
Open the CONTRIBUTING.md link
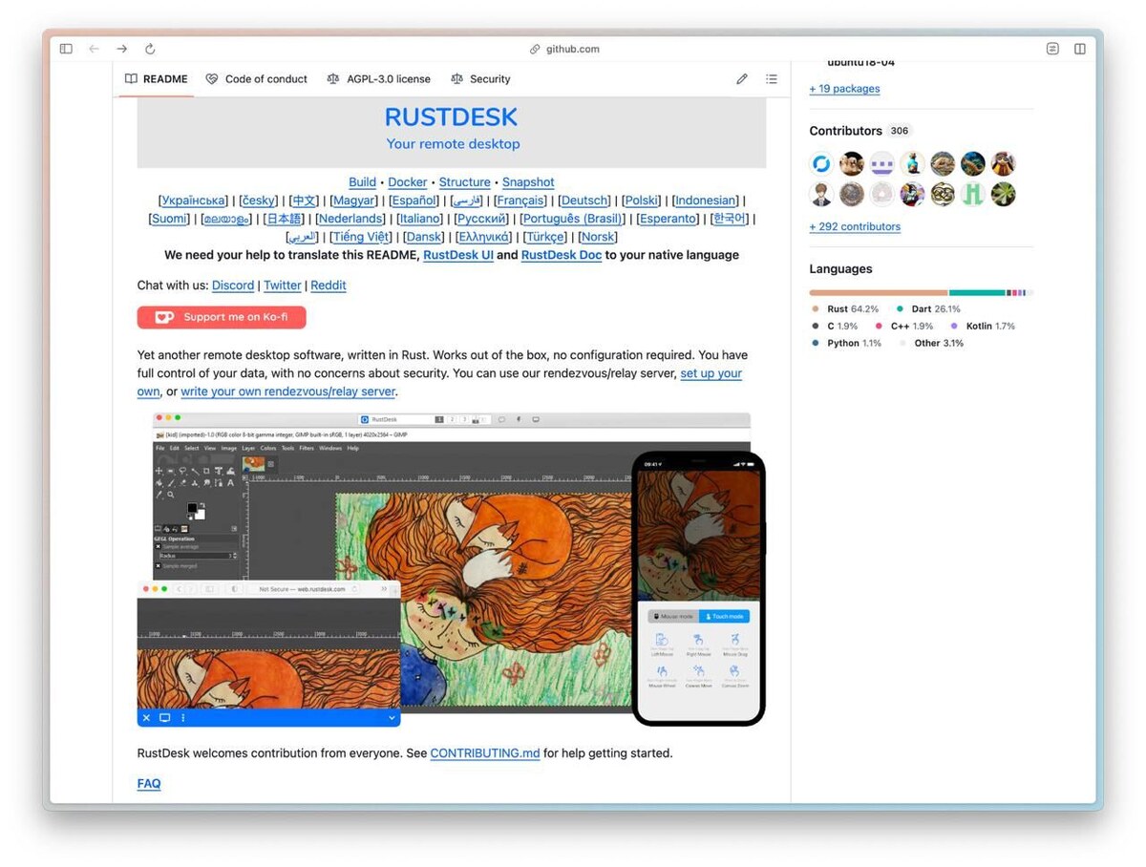pyautogui.click(x=485, y=753)
